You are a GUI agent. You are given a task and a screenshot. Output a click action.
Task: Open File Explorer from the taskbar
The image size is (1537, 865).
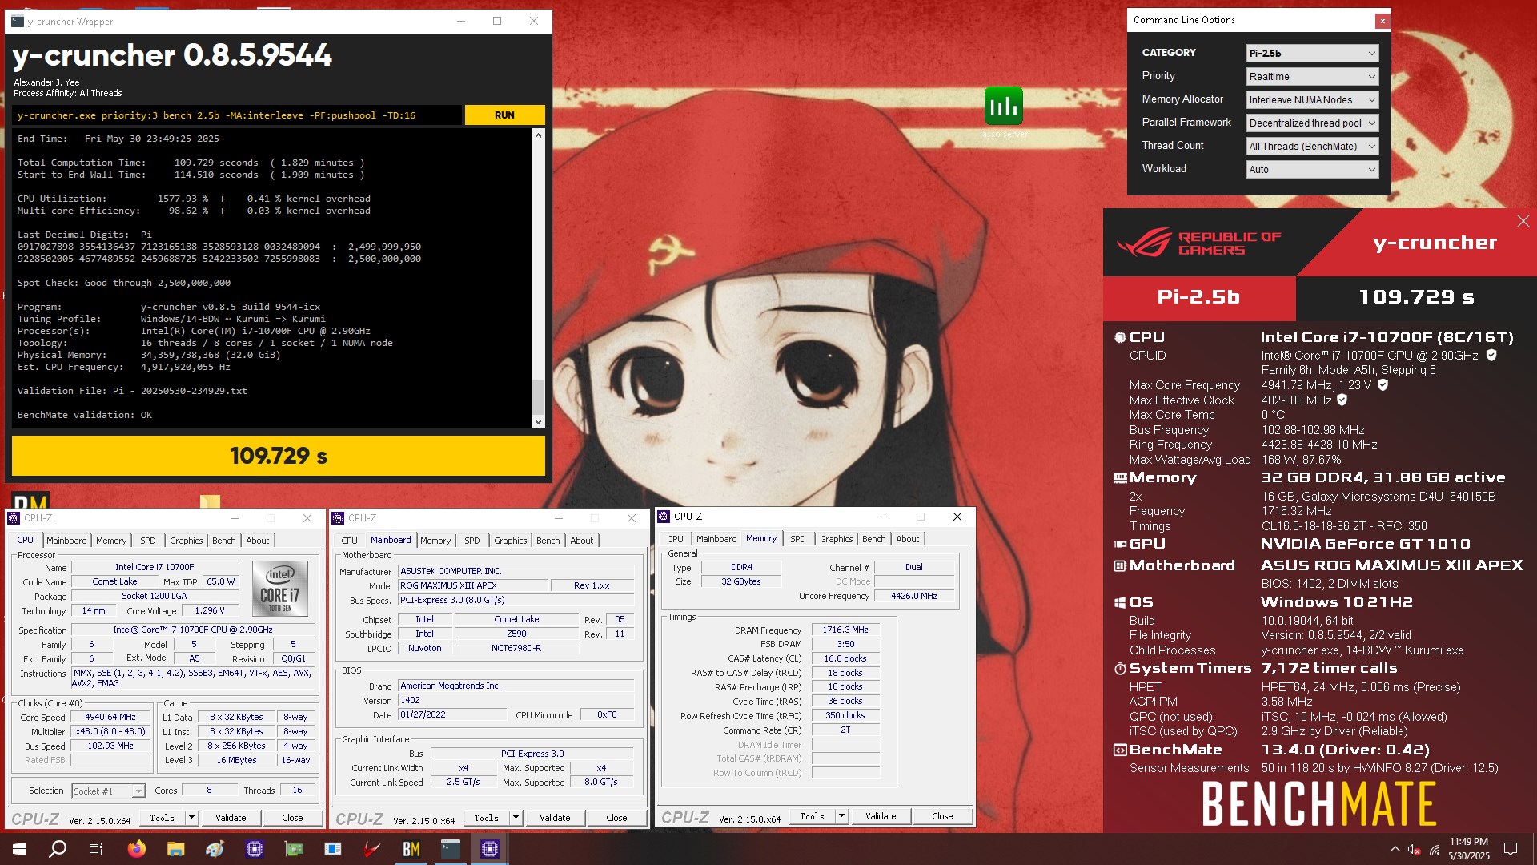click(x=175, y=849)
